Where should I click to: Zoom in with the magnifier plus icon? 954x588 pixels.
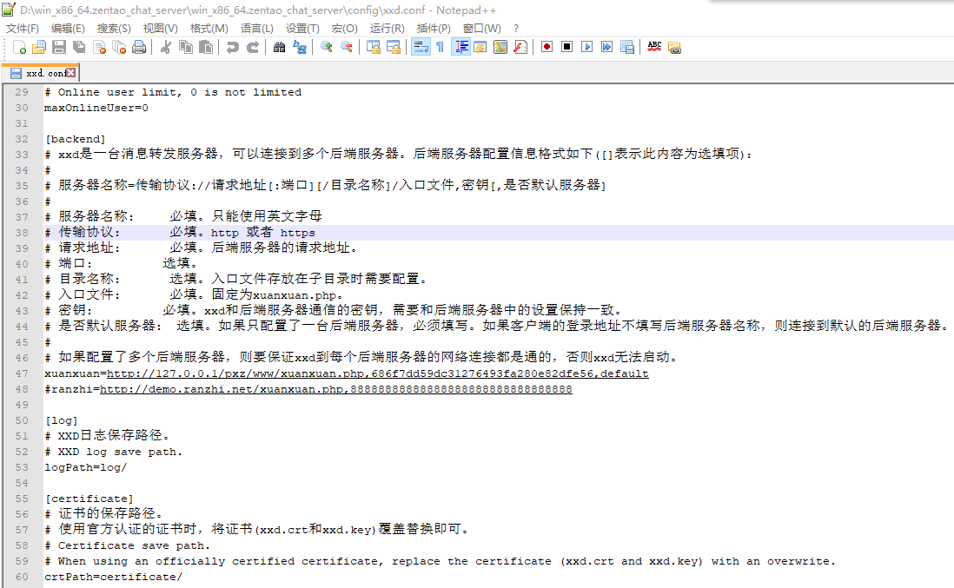point(326,48)
